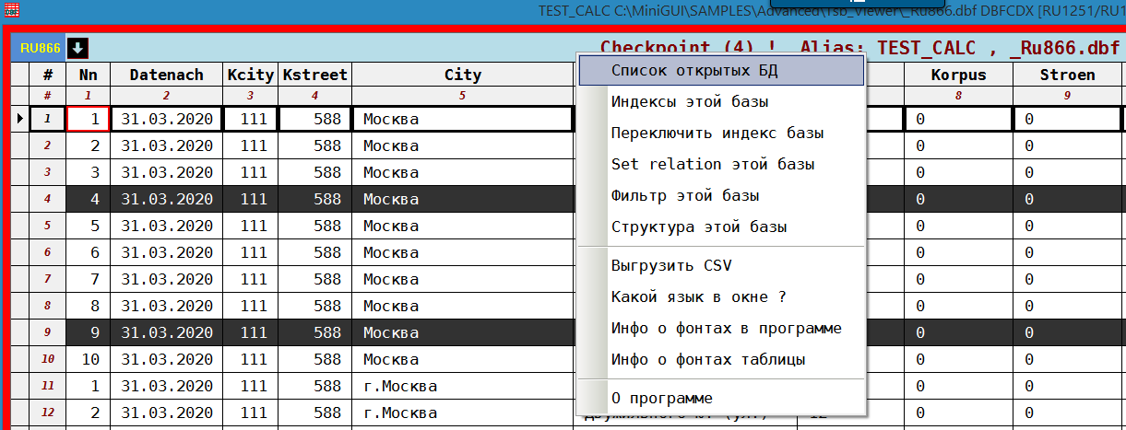Viewport: 1126px width, 430px height.
Task: Choose Выгрузить CSV menu item
Action: point(720,265)
